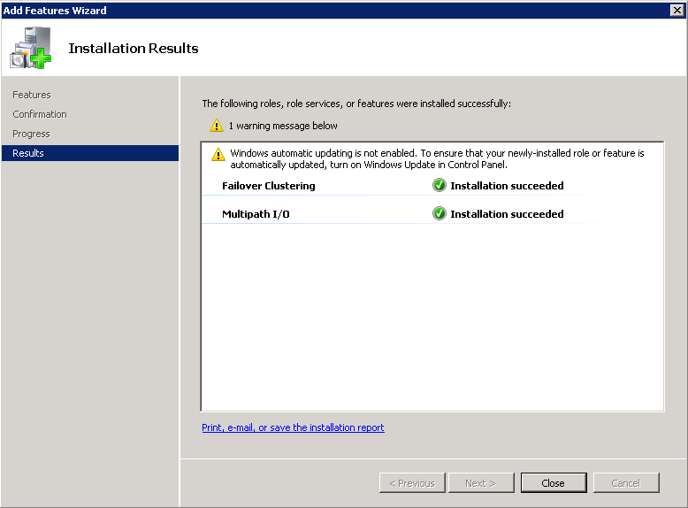Select the Progress step in sidebar
The image size is (688, 508).
pos(31,134)
